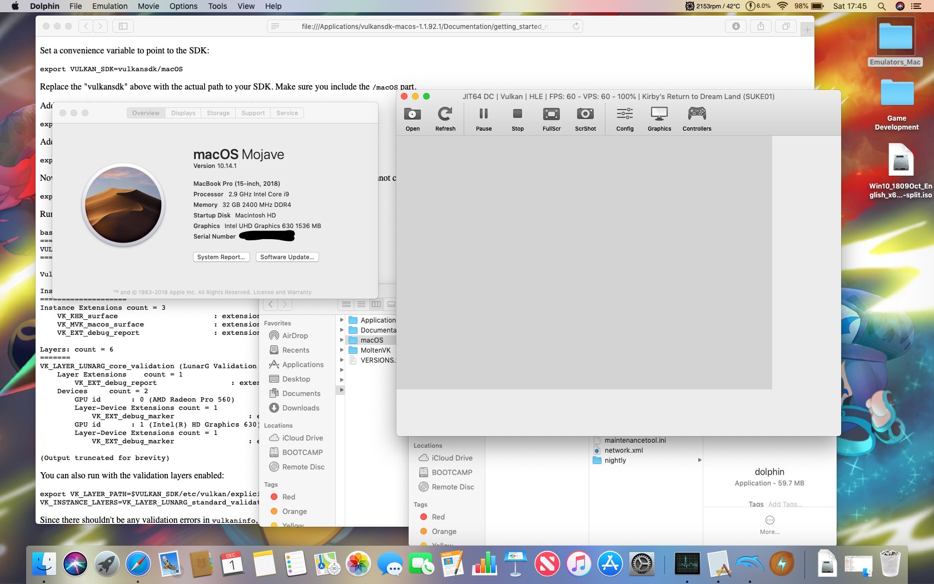The height and width of the screenshot is (584, 934).
Task: Open the Emulation menu
Action: [110, 6]
